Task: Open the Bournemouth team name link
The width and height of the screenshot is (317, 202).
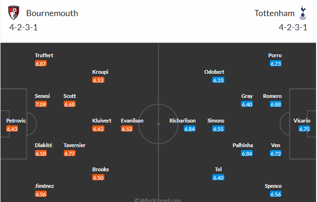Action: (52, 13)
